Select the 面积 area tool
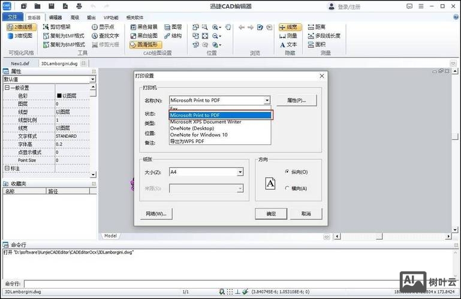 (317, 45)
